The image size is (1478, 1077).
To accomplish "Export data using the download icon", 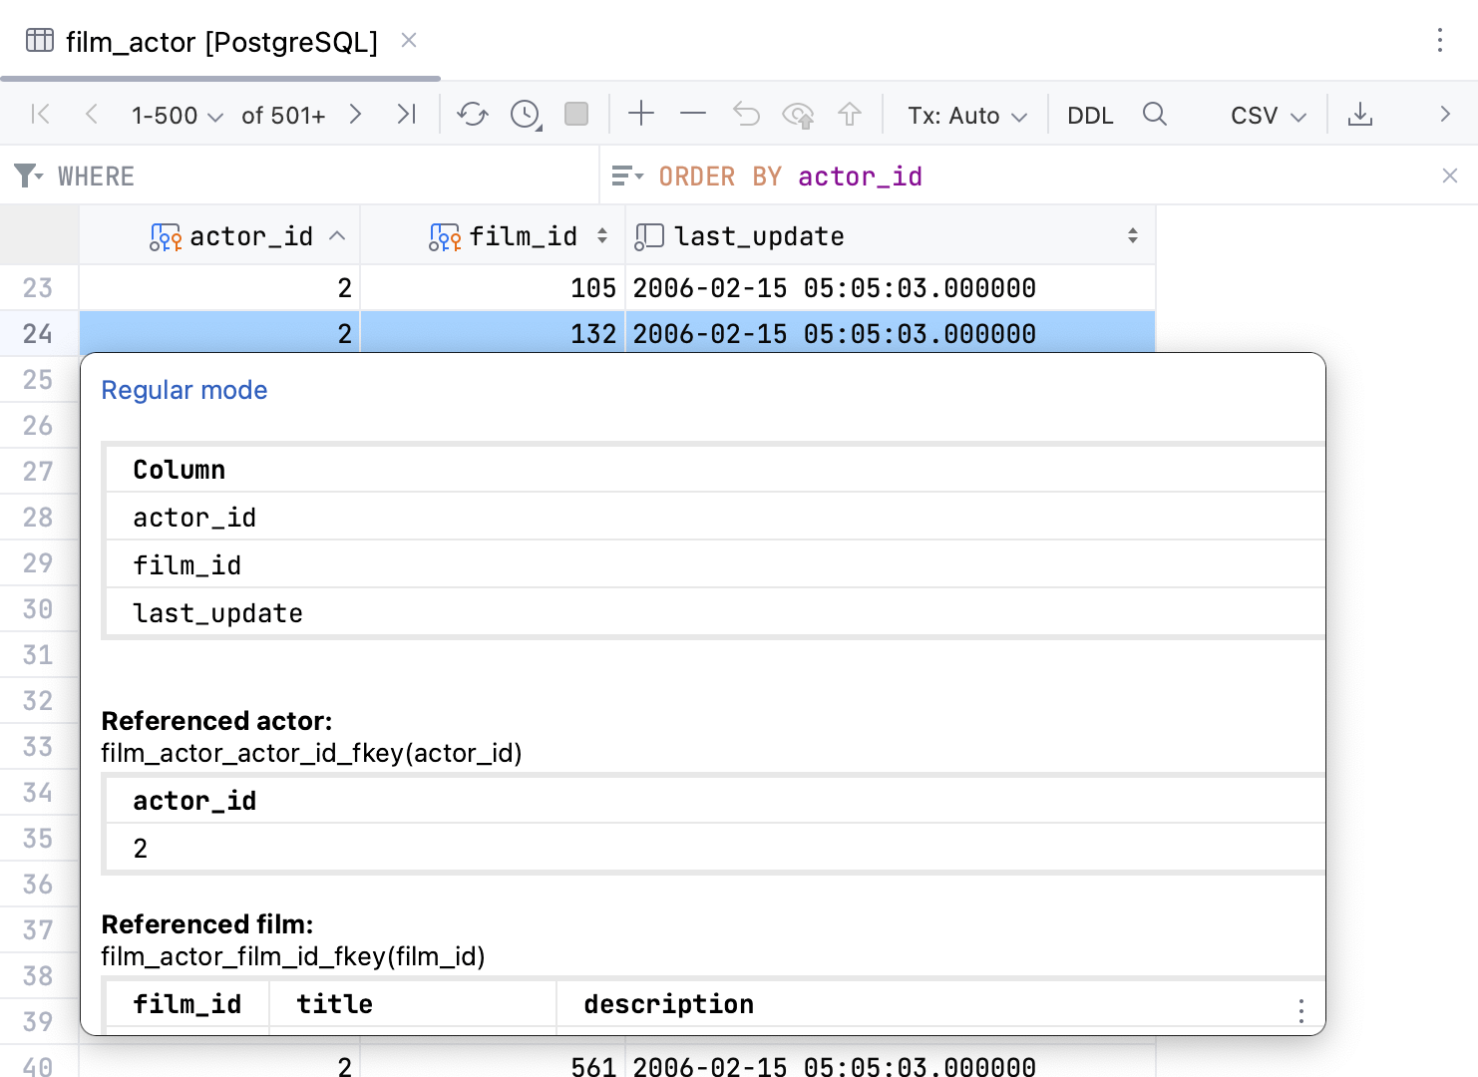I will point(1360,115).
